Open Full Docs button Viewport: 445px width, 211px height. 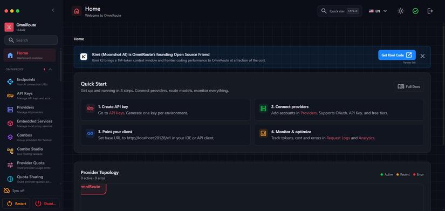[409, 87]
